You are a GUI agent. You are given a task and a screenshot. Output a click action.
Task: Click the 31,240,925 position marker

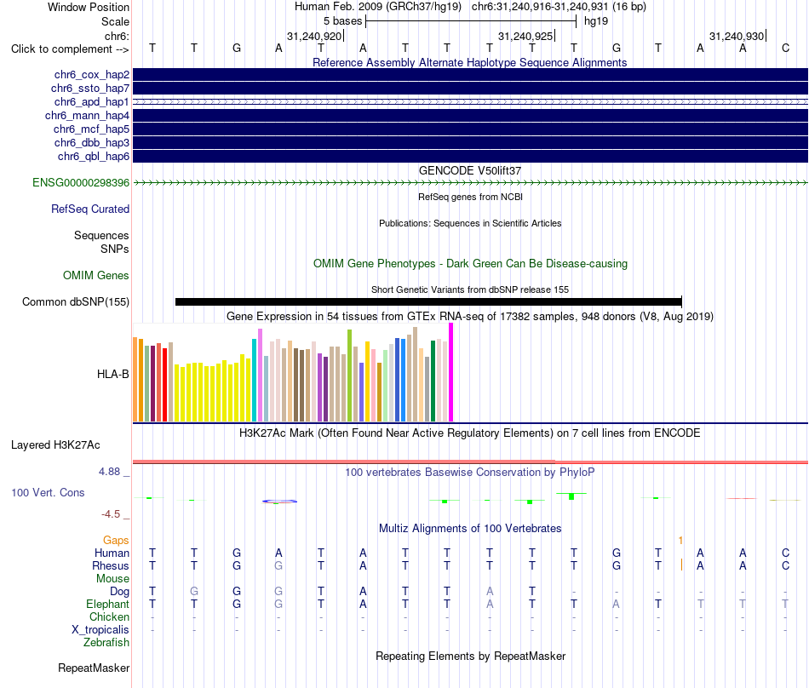(x=526, y=36)
